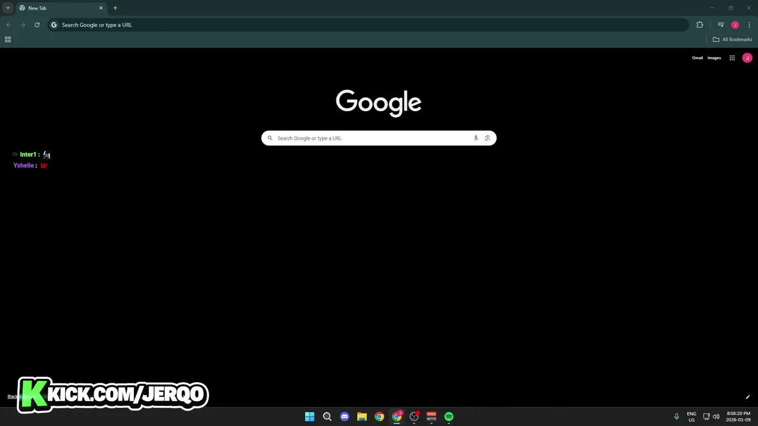758x426 pixels.
Task: Open Discord from the taskbar
Action: pos(345,417)
